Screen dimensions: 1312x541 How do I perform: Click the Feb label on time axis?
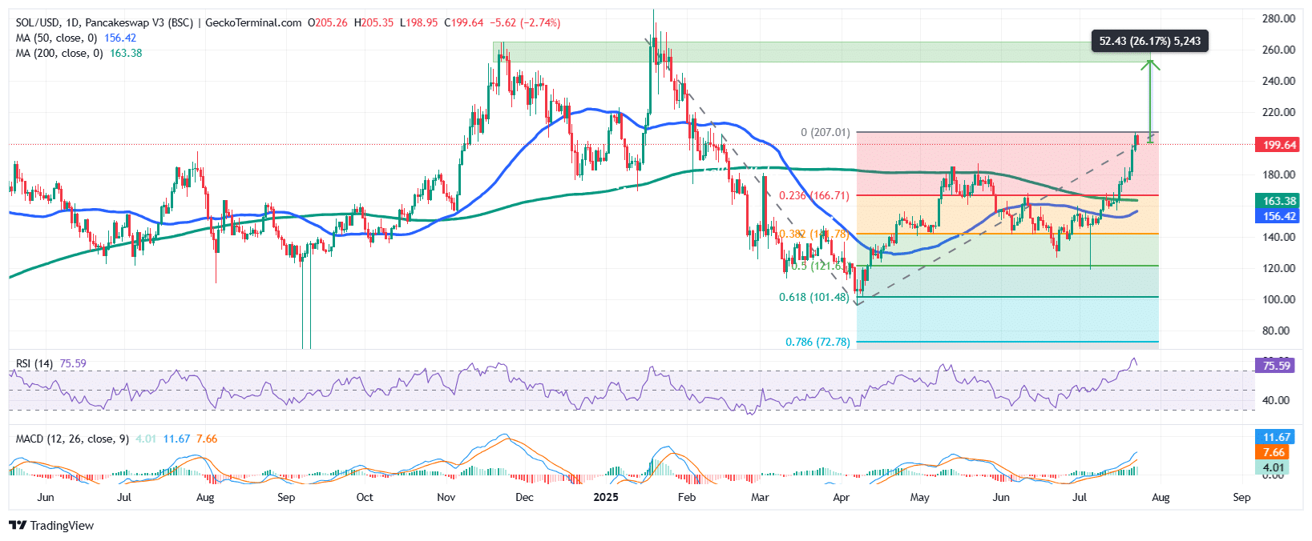[687, 497]
